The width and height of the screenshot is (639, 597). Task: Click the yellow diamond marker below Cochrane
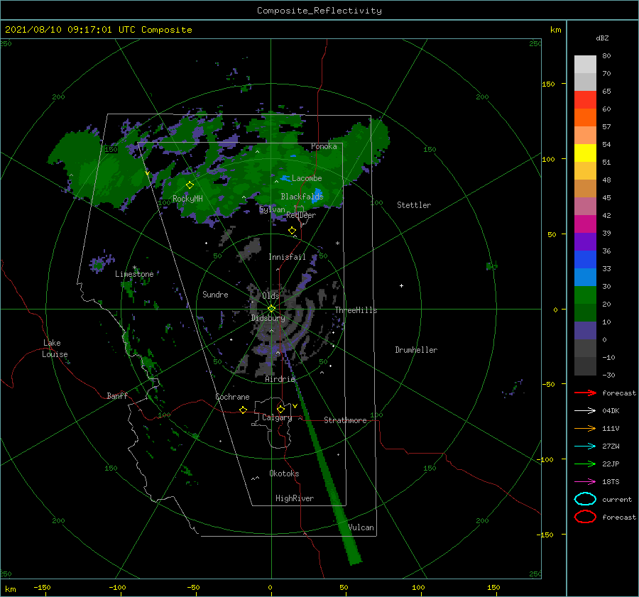click(x=243, y=410)
